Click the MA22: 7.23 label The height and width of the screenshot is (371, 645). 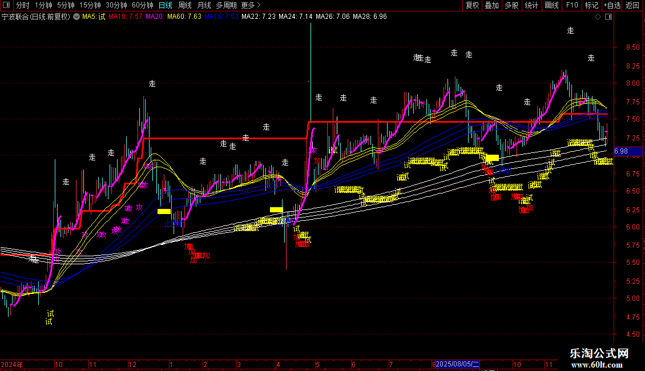coord(259,17)
